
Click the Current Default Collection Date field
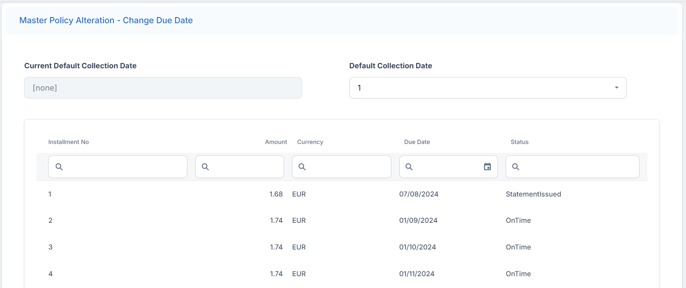(x=163, y=88)
